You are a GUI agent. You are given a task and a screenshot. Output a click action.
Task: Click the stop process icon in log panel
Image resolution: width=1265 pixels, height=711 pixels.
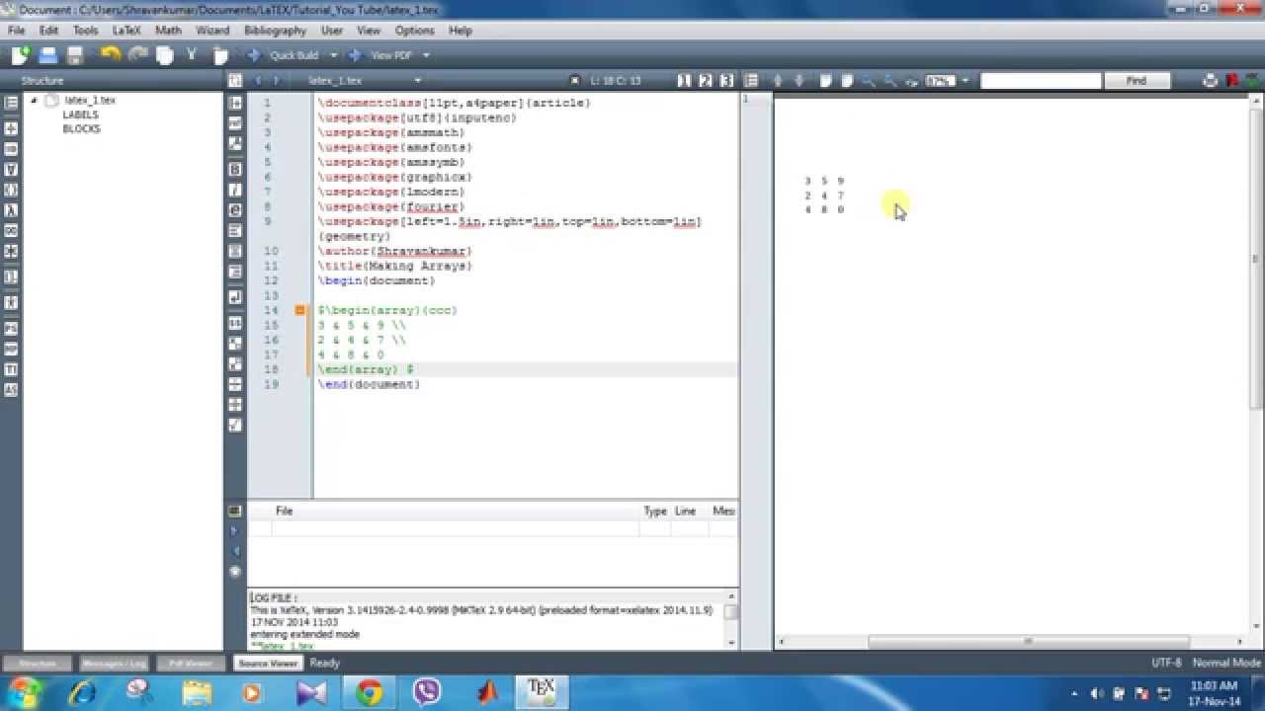click(235, 571)
